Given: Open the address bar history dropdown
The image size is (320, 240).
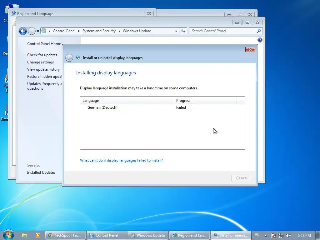Looking at the screenshot, I should tap(176, 31).
